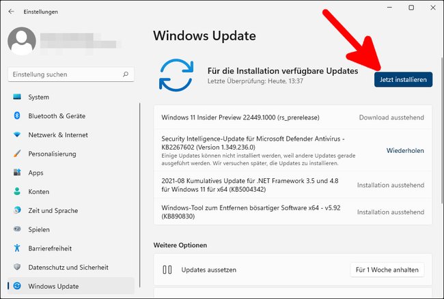
Task: Click Installation ausstehend for KB890830 update
Action: (391, 212)
